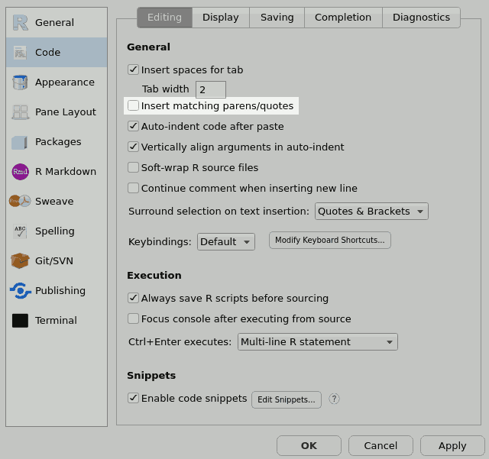Expand the Keybindings Default dropdown
The height and width of the screenshot is (459, 489).
point(225,242)
